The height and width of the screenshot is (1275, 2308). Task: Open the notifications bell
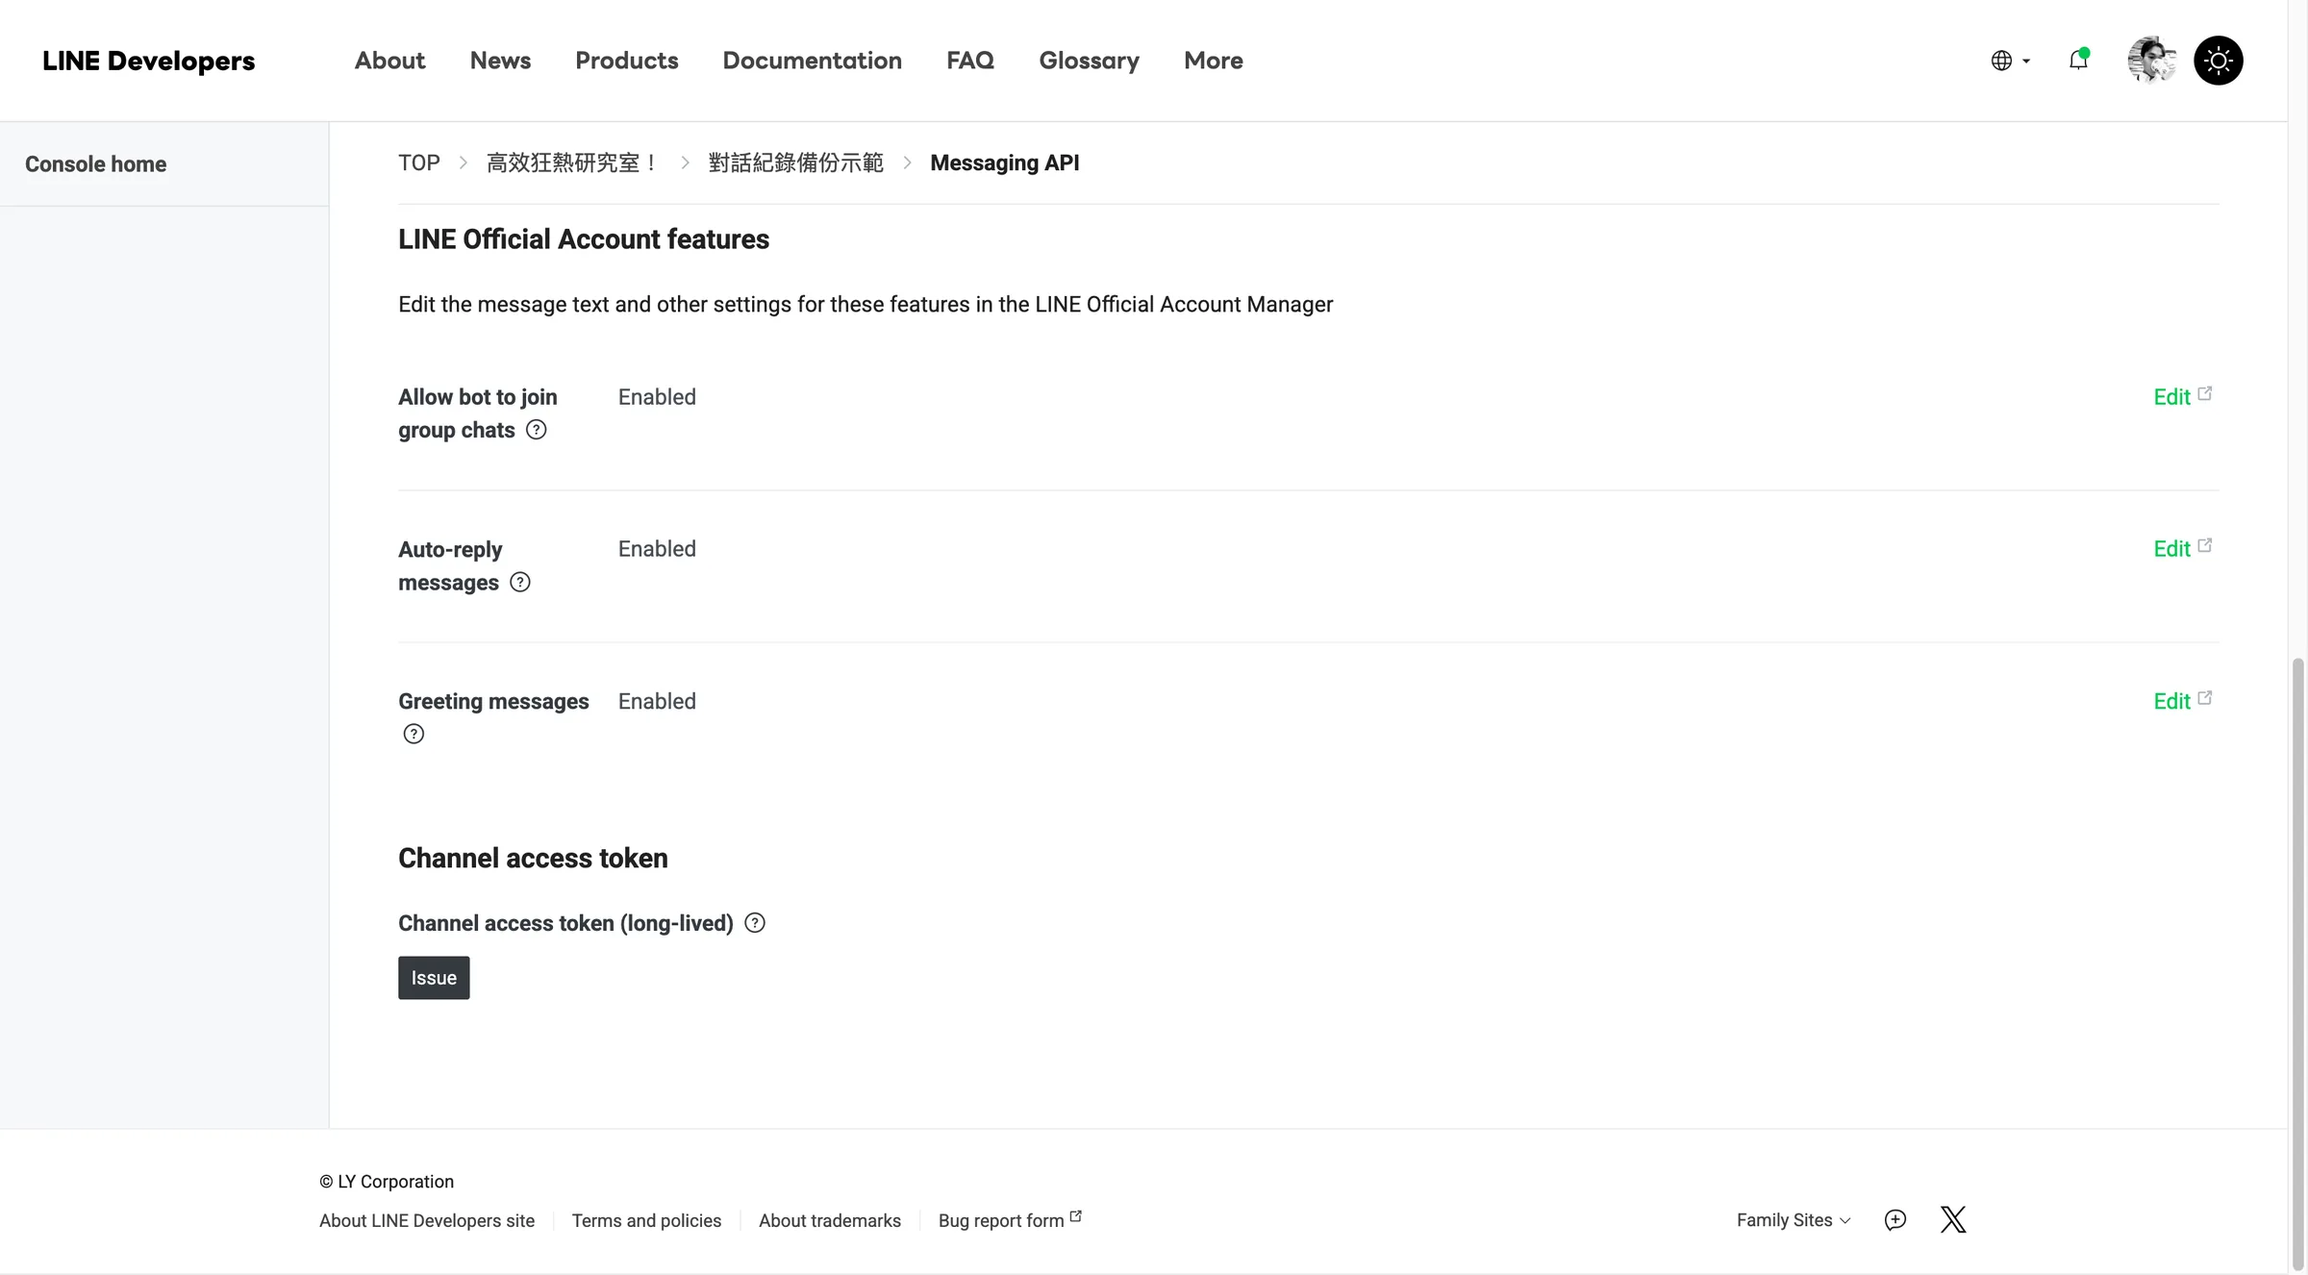(x=2078, y=61)
